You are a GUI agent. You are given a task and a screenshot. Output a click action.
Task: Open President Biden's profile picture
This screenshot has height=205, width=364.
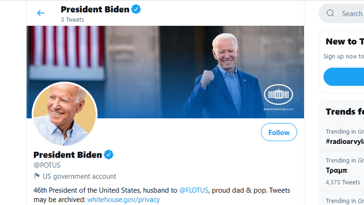tap(64, 115)
